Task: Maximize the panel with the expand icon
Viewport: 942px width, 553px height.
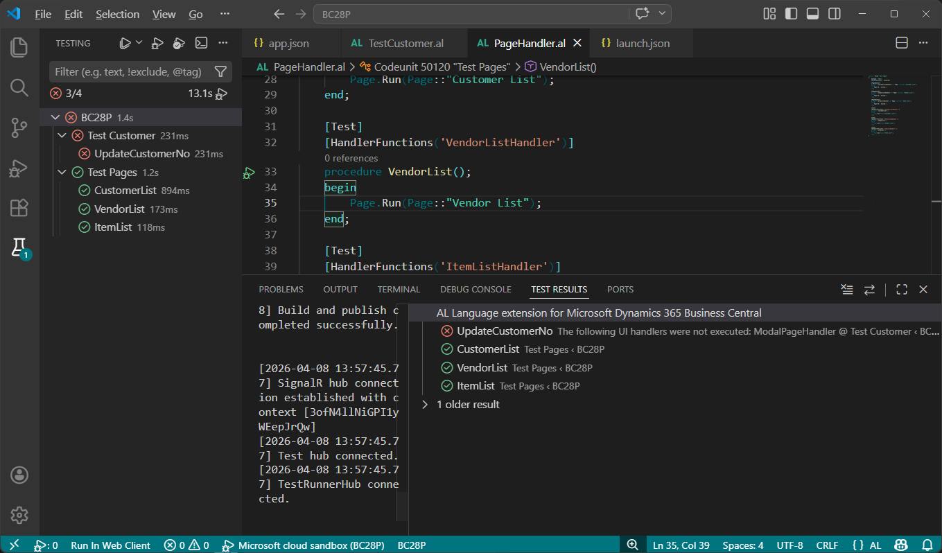Action: (x=901, y=289)
